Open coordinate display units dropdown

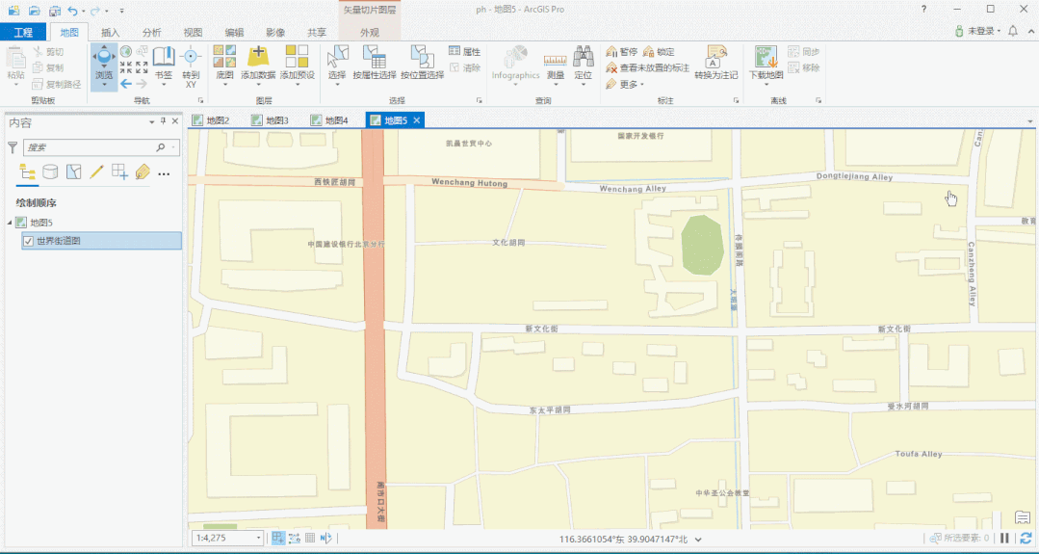point(698,540)
